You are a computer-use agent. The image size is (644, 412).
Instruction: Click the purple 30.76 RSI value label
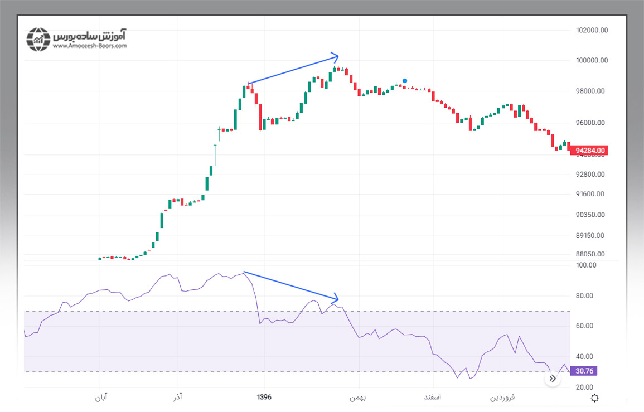[x=584, y=370]
